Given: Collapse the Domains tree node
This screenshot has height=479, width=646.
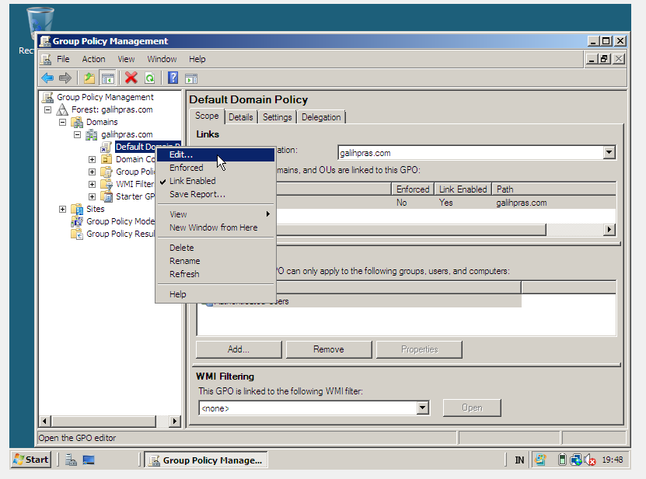Looking at the screenshot, I should (63, 122).
